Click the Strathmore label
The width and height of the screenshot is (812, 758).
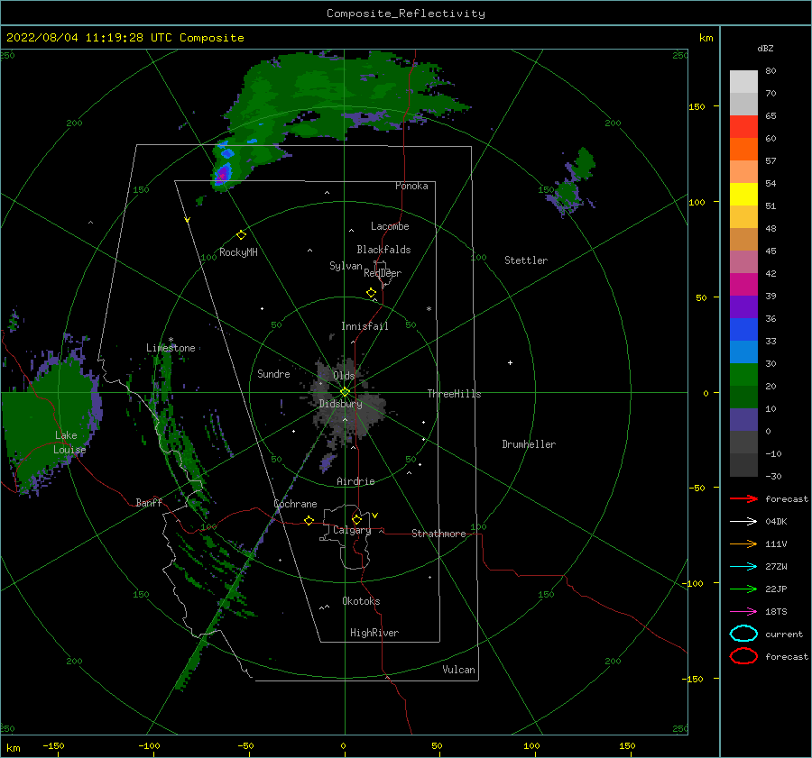click(x=438, y=534)
